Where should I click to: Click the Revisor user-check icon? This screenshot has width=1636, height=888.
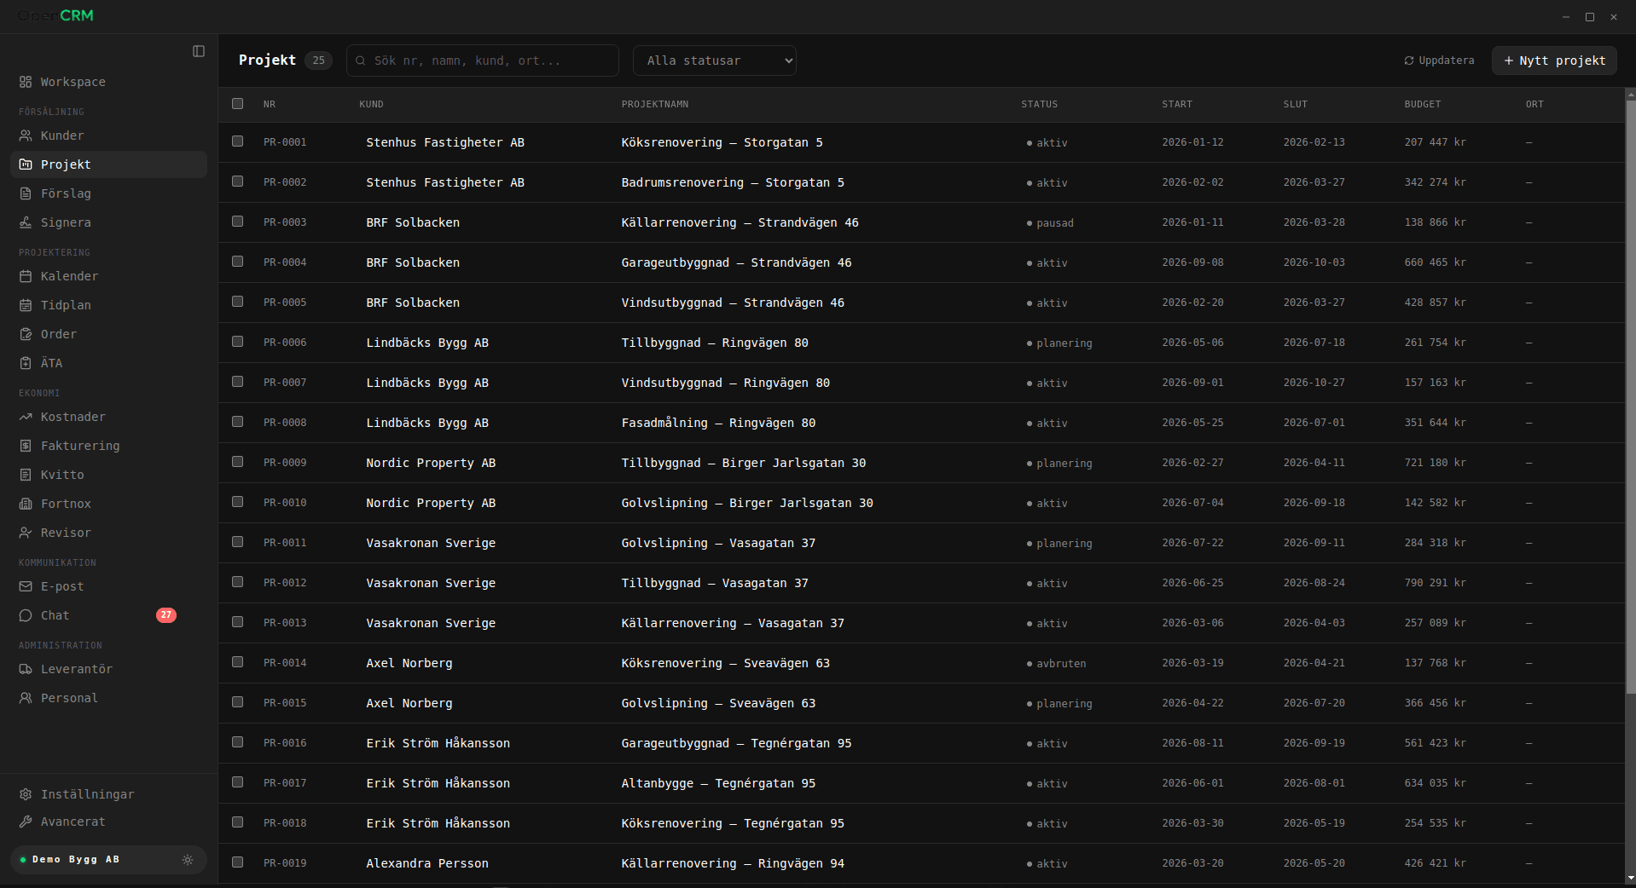pyautogui.click(x=26, y=533)
